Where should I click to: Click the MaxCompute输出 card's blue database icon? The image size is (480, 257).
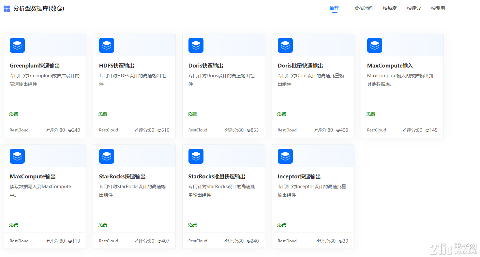(x=17, y=156)
